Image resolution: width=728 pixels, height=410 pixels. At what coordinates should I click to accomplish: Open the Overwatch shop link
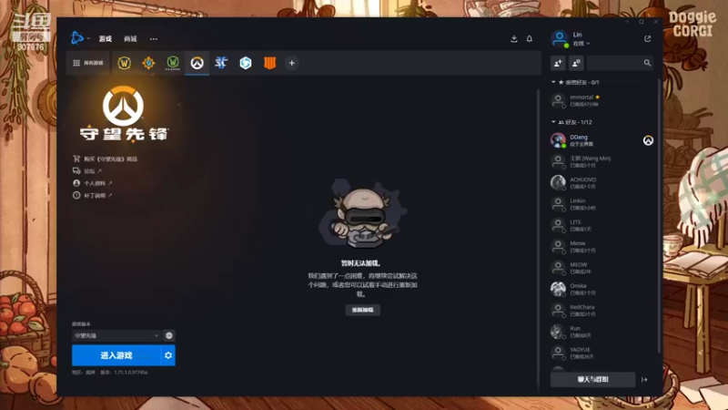(x=105, y=159)
